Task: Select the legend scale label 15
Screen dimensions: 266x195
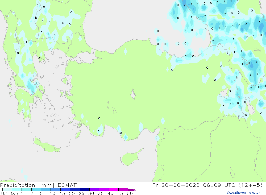Action: coord(62,193)
